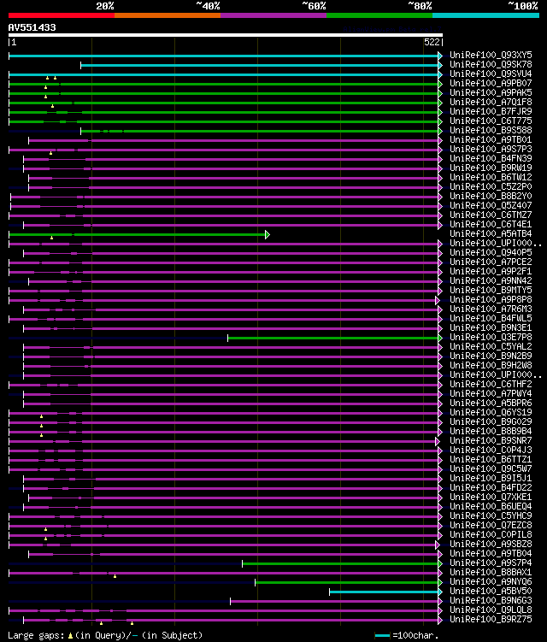Click the UniRef100_C6THF2 label

click(x=491, y=385)
